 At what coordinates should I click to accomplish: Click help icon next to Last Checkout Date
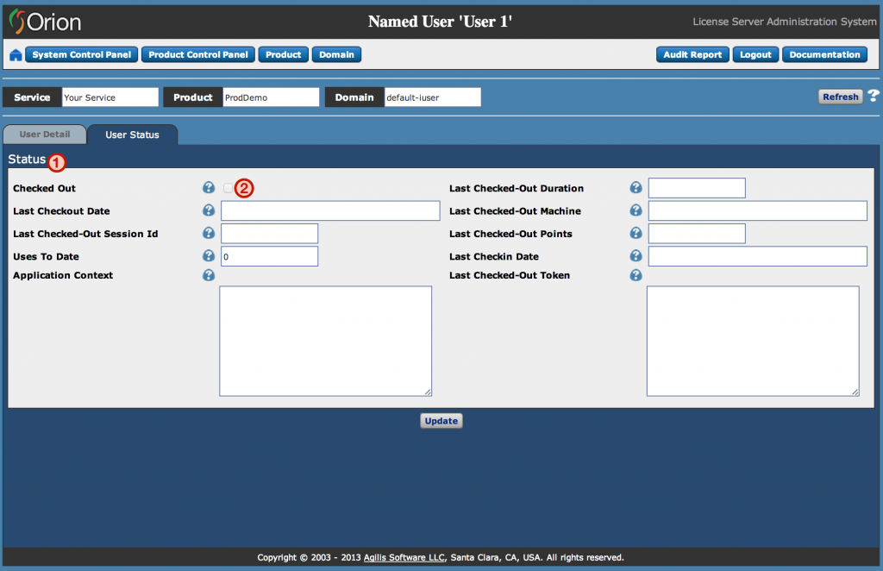(x=209, y=210)
